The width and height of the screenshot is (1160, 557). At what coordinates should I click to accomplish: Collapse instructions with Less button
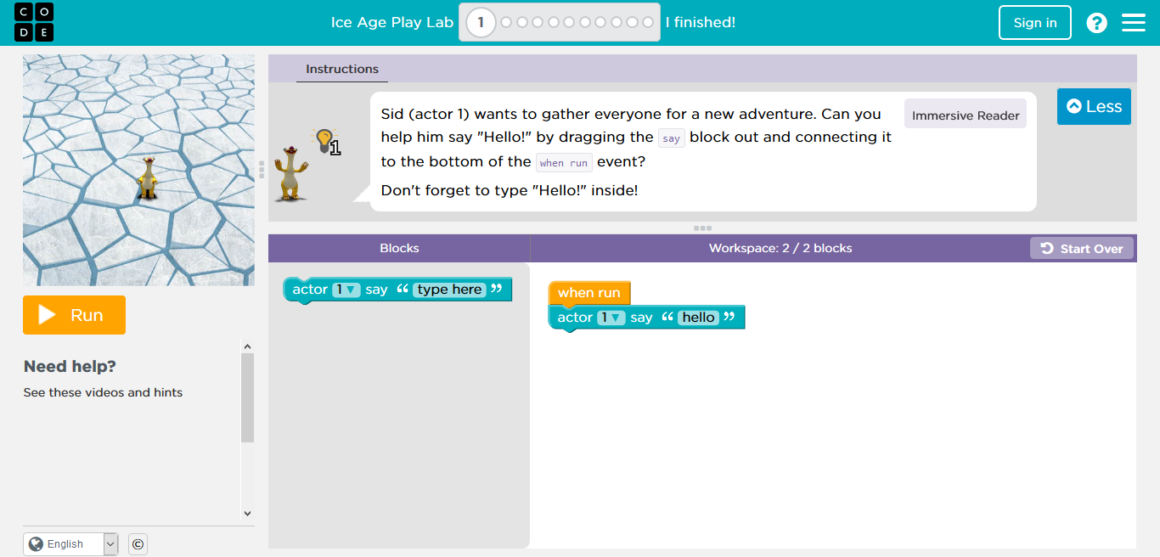[x=1094, y=106]
